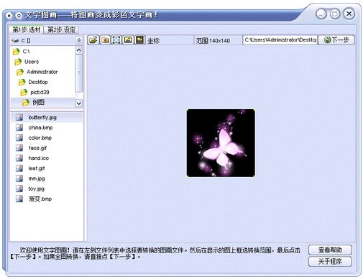
Task: Click toy.jpg file icon
Action: click(19, 189)
